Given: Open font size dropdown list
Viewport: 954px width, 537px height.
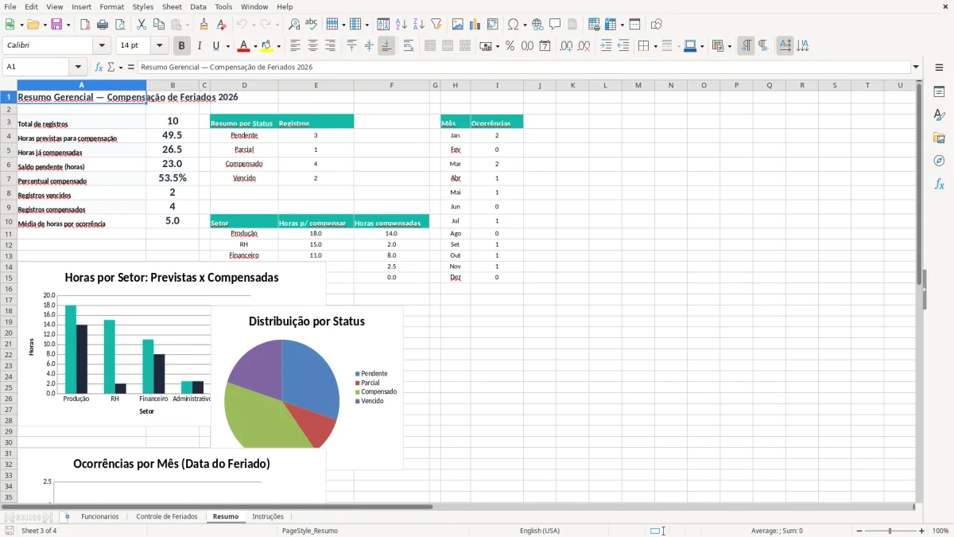Looking at the screenshot, I should [159, 46].
